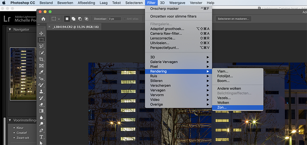The width and height of the screenshot is (307, 145).
Task: Open the Galerie Vervagen submenu
Action: click(178, 62)
